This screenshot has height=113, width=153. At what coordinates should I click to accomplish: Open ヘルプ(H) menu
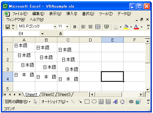click(37, 20)
